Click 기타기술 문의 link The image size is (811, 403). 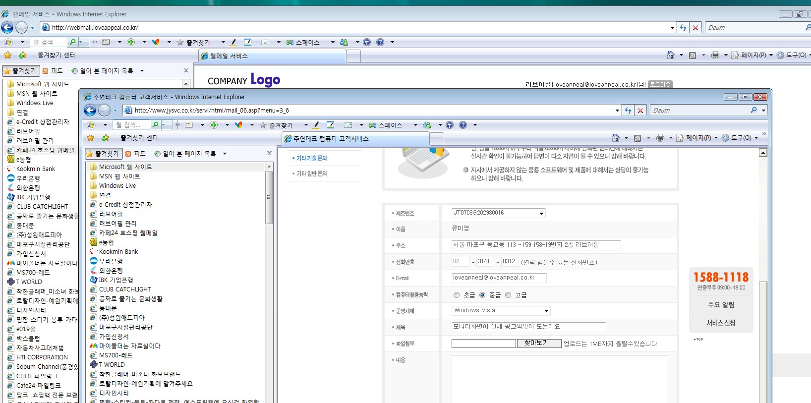coord(311,158)
